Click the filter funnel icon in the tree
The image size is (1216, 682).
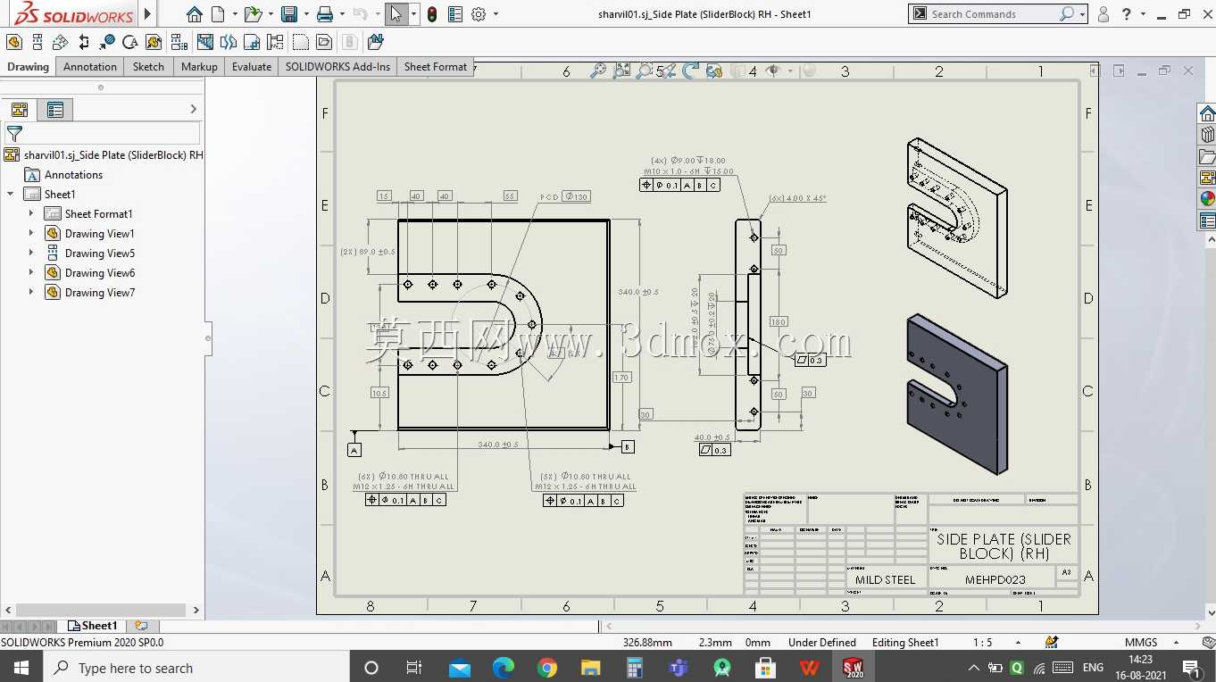pyautogui.click(x=14, y=134)
